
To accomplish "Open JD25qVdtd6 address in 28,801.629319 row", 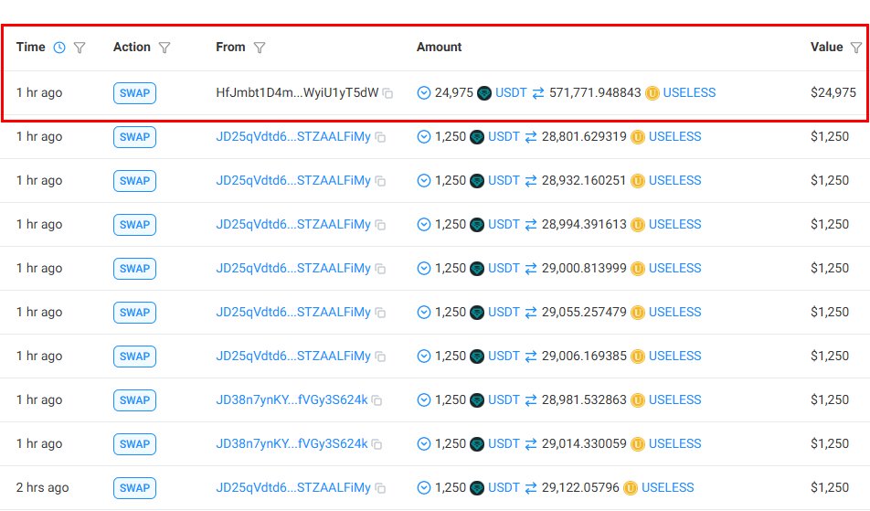I will (x=293, y=136).
